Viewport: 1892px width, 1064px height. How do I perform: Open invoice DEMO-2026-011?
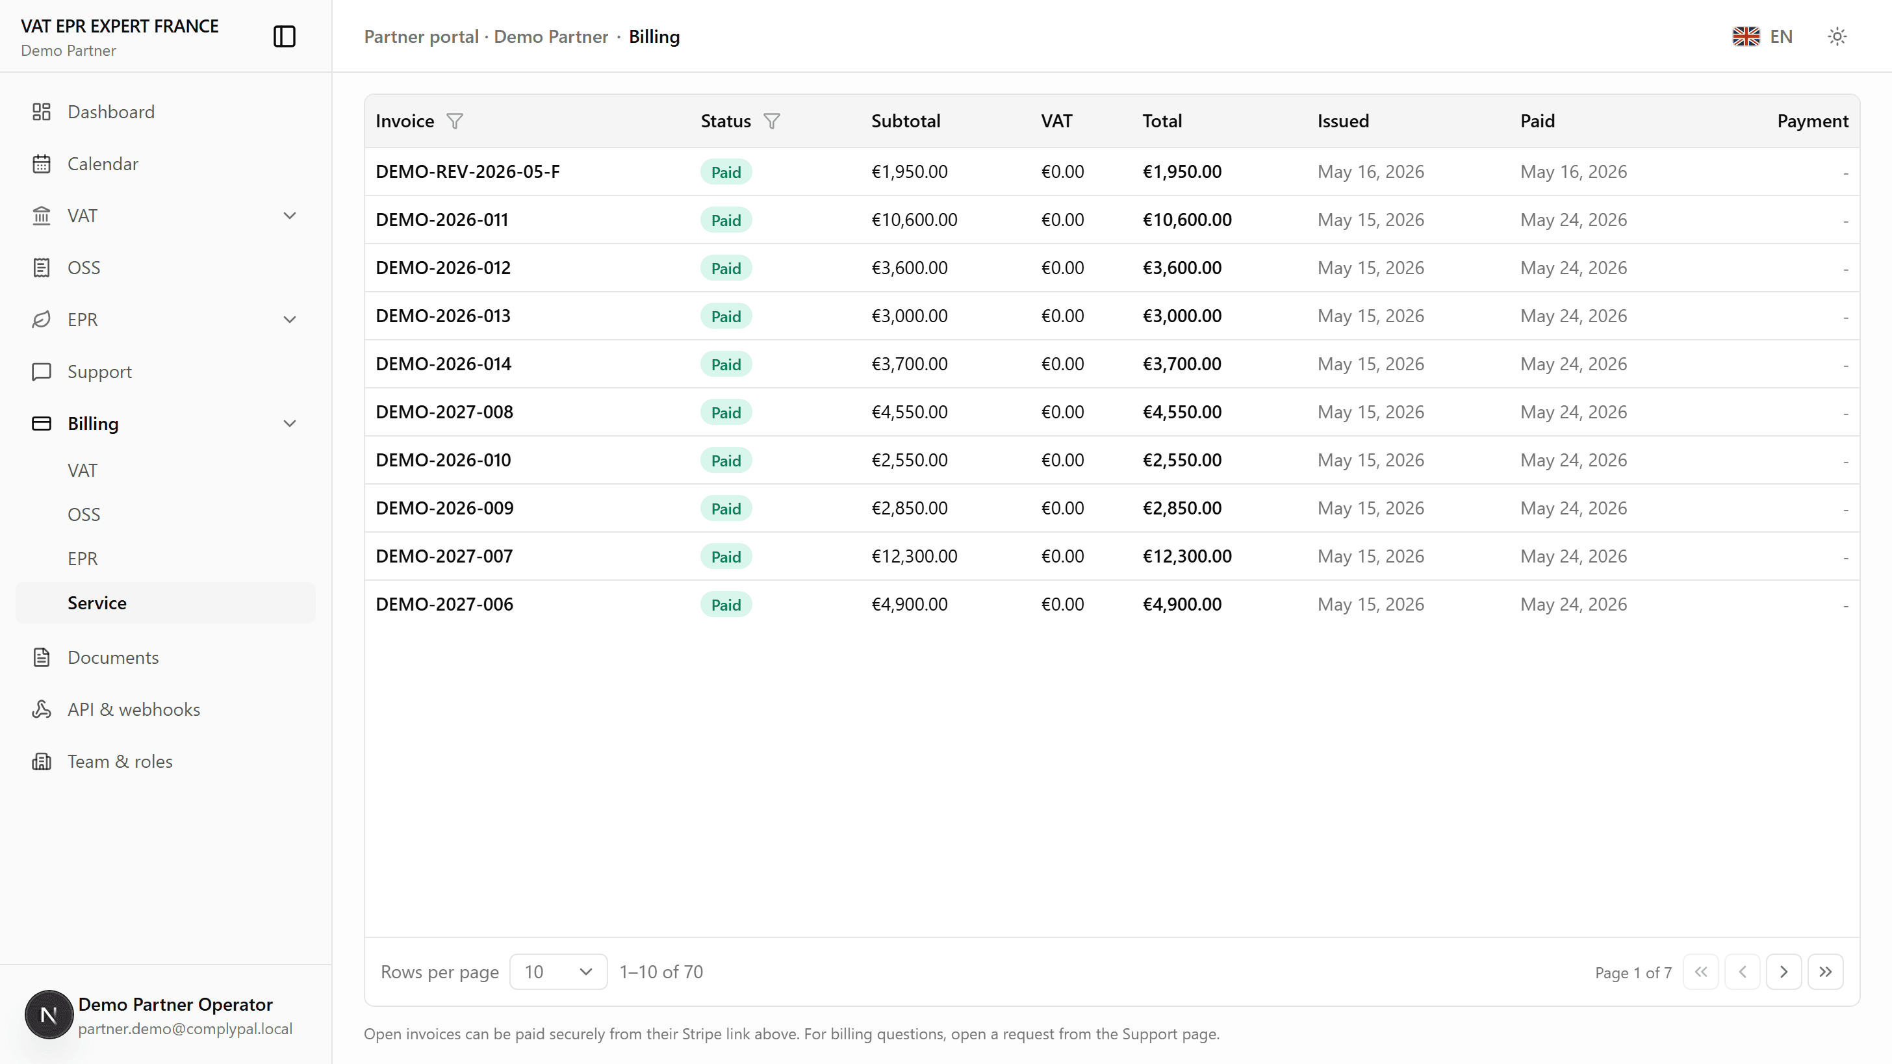click(441, 220)
